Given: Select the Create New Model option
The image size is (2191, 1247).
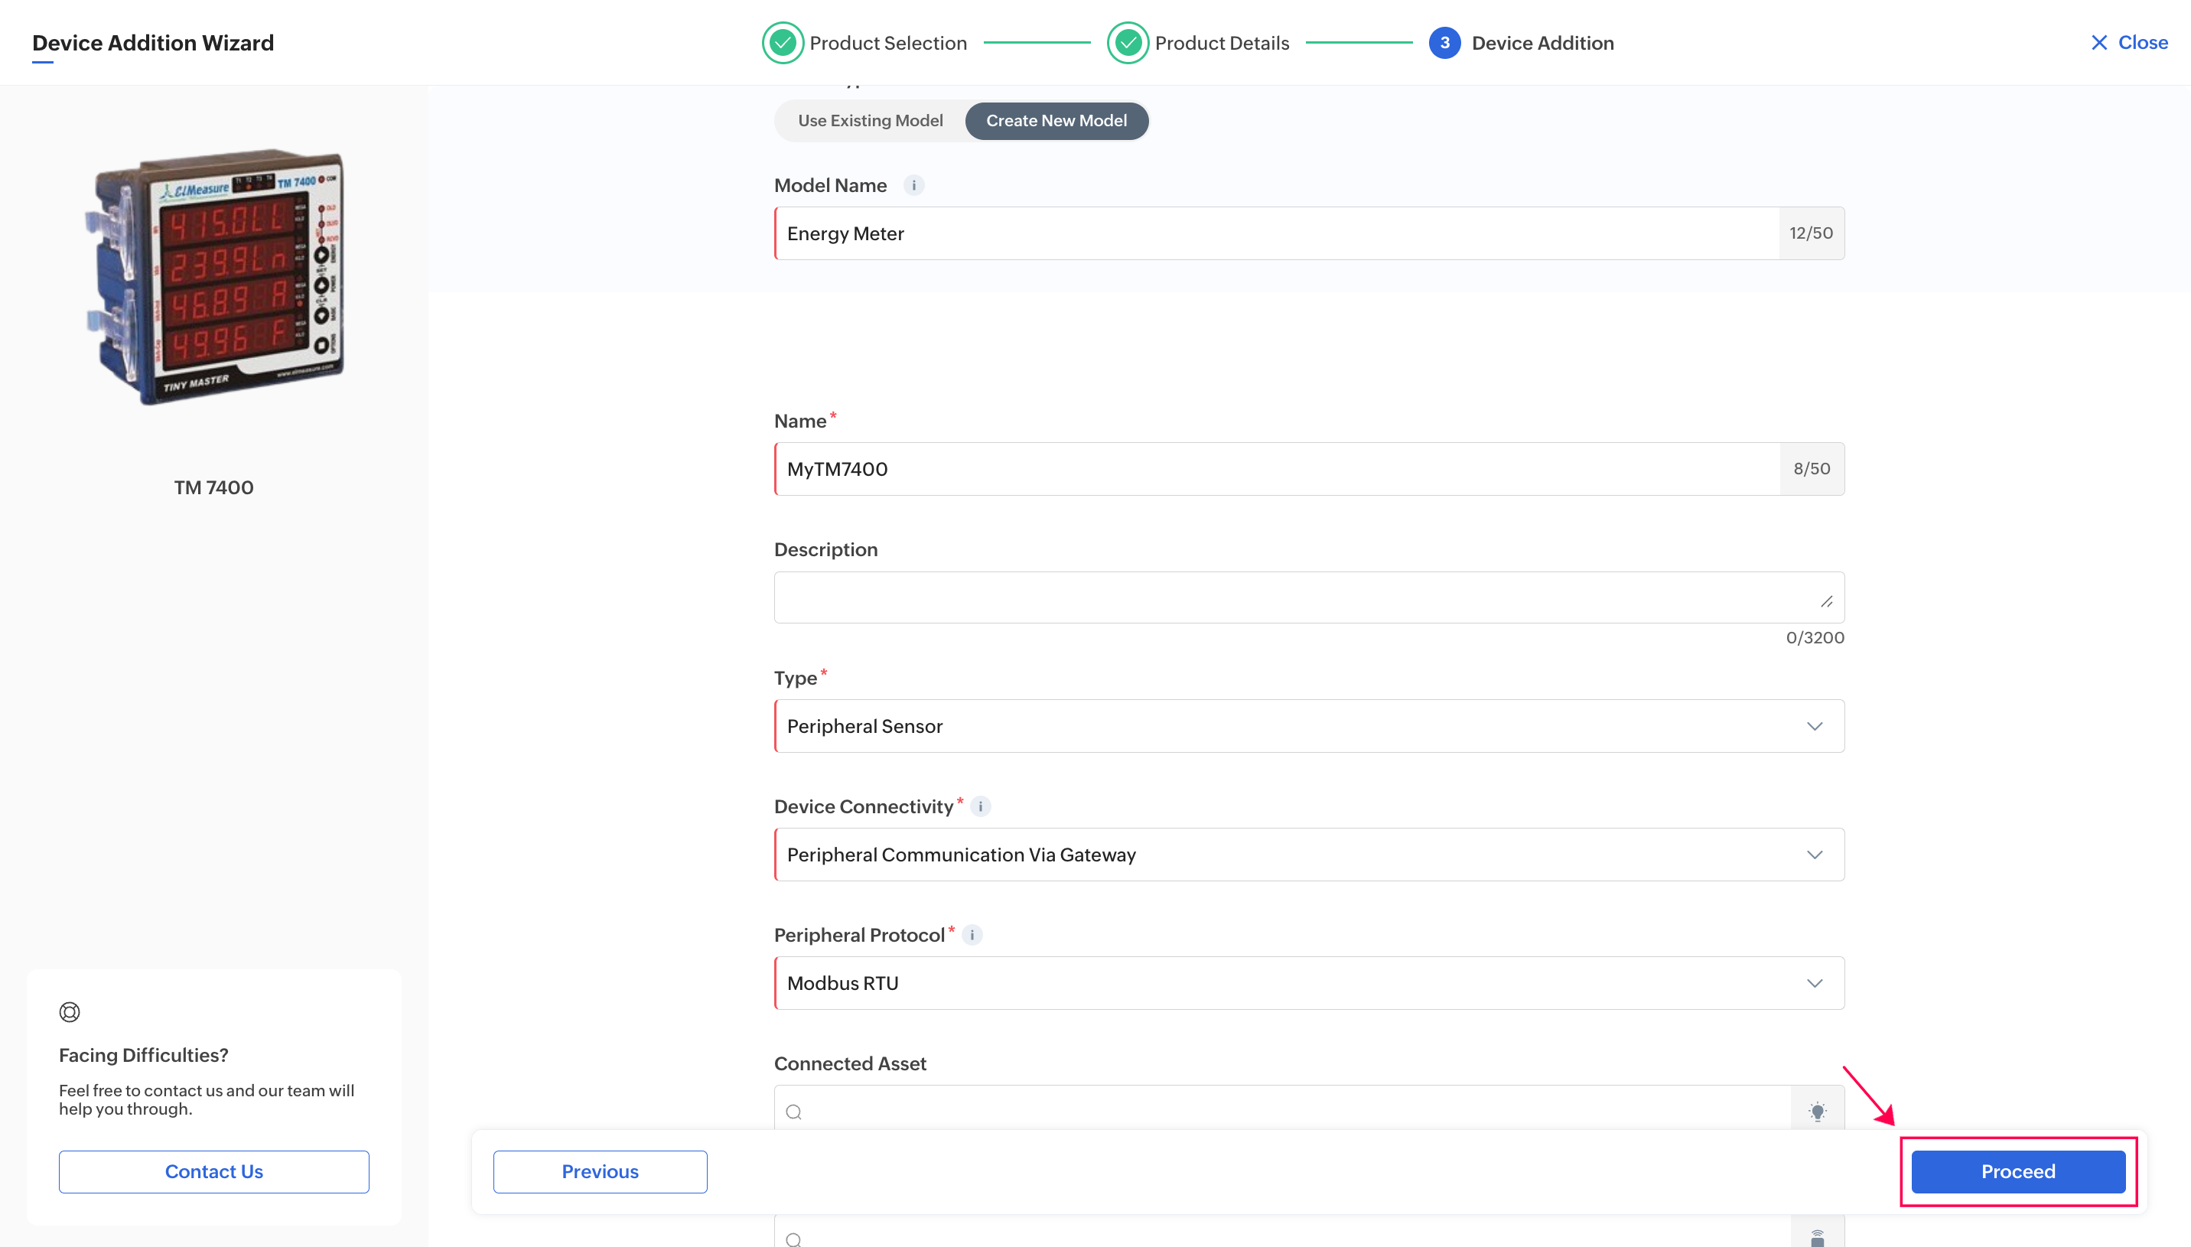Looking at the screenshot, I should (x=1056, y=121).
